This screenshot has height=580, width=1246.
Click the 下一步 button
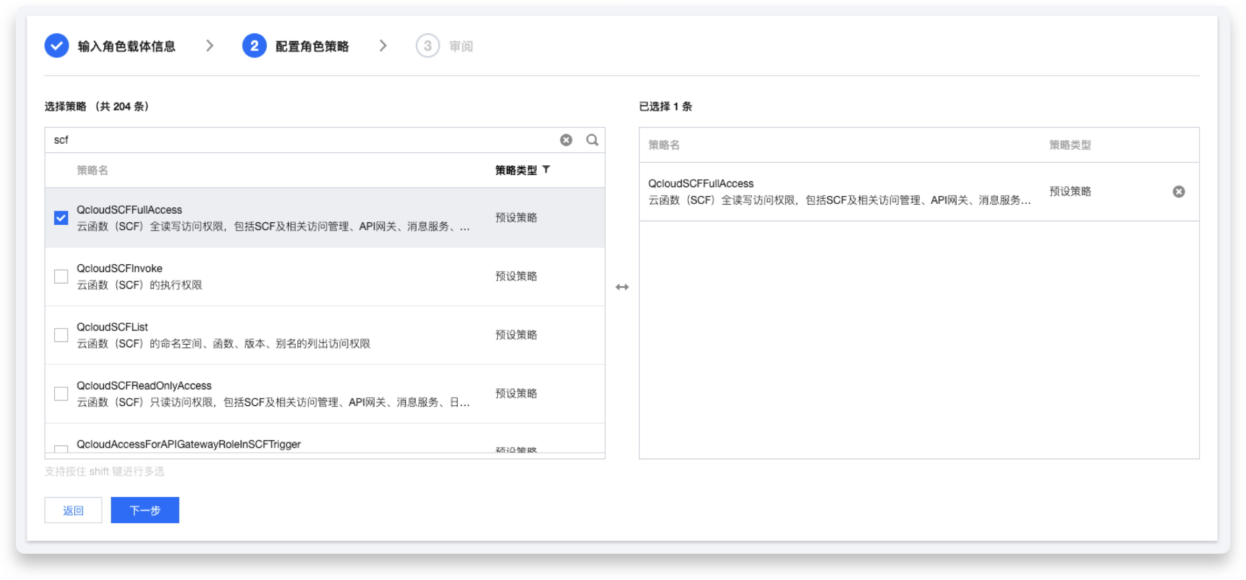(145, 510)
